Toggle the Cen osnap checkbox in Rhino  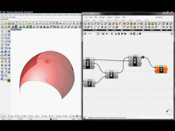pos(29,116)
